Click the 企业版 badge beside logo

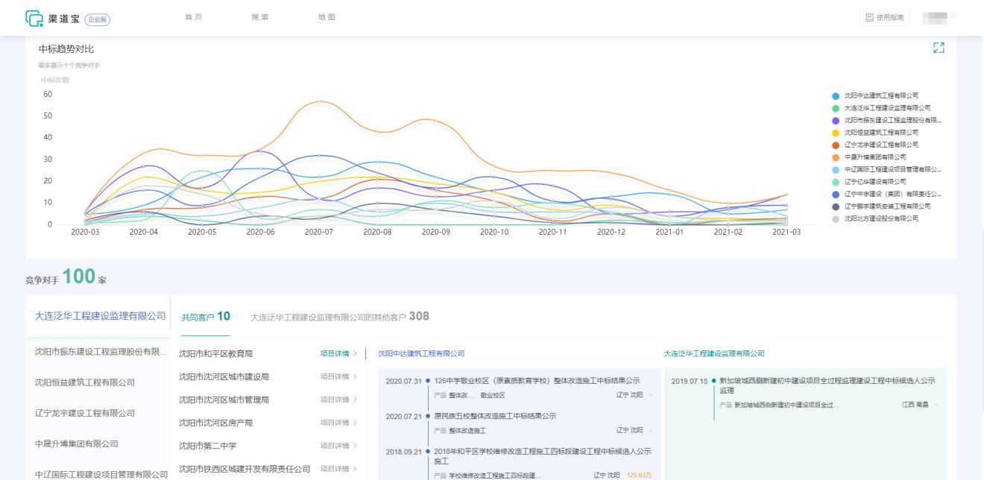click(97, 19)
